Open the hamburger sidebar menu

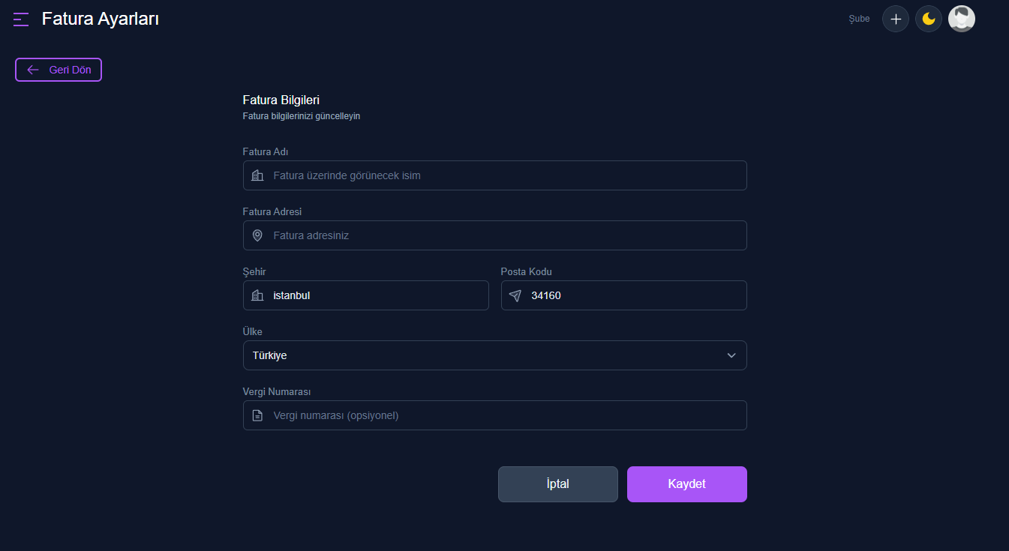click(21, 19)
